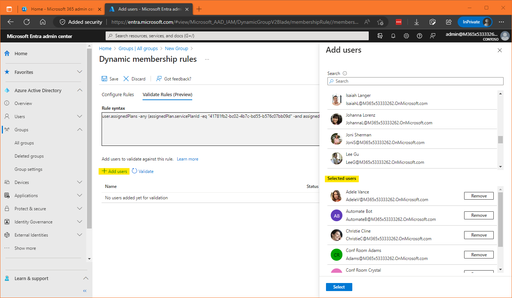Click the Save button

click(x=110, y=79)
